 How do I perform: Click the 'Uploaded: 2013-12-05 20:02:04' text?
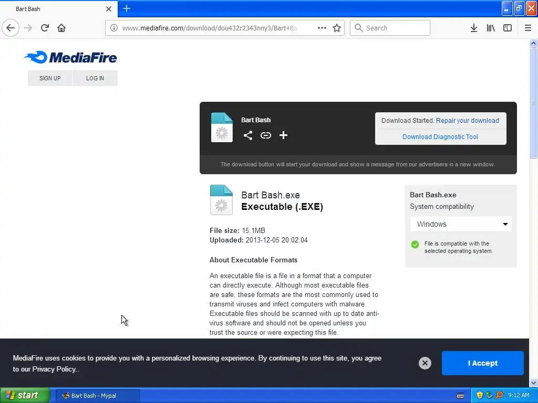coord(258,240)
